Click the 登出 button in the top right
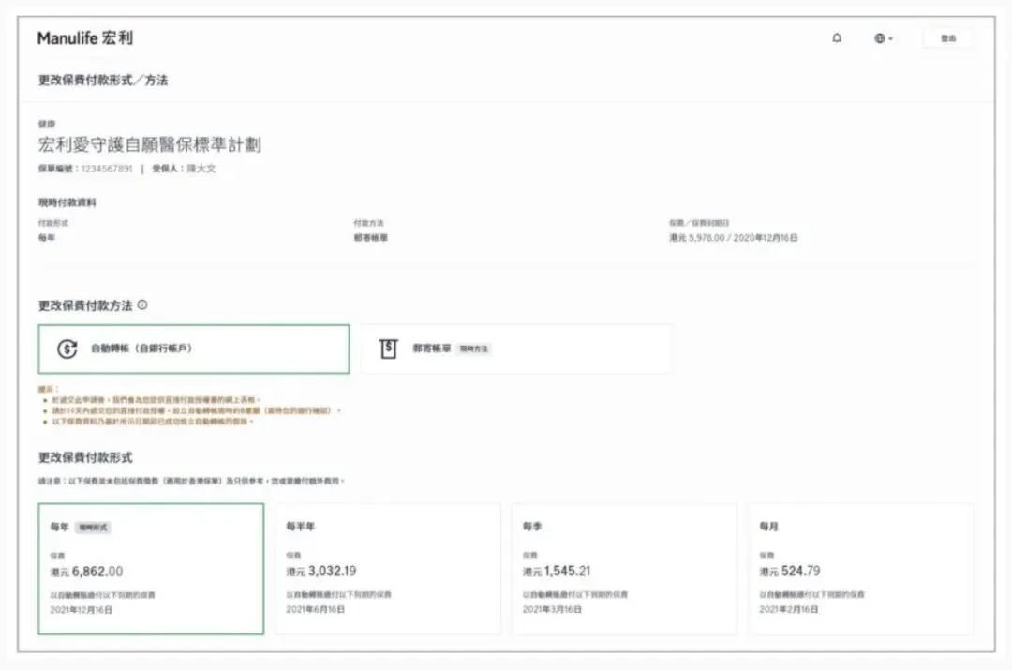This screenshot has width=1012, height=670. point(947,38)
